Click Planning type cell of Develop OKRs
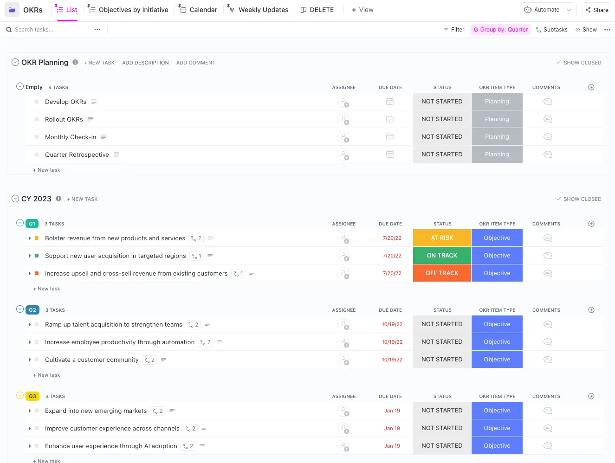This screenshot has height=463, width=615. [497, 102]
